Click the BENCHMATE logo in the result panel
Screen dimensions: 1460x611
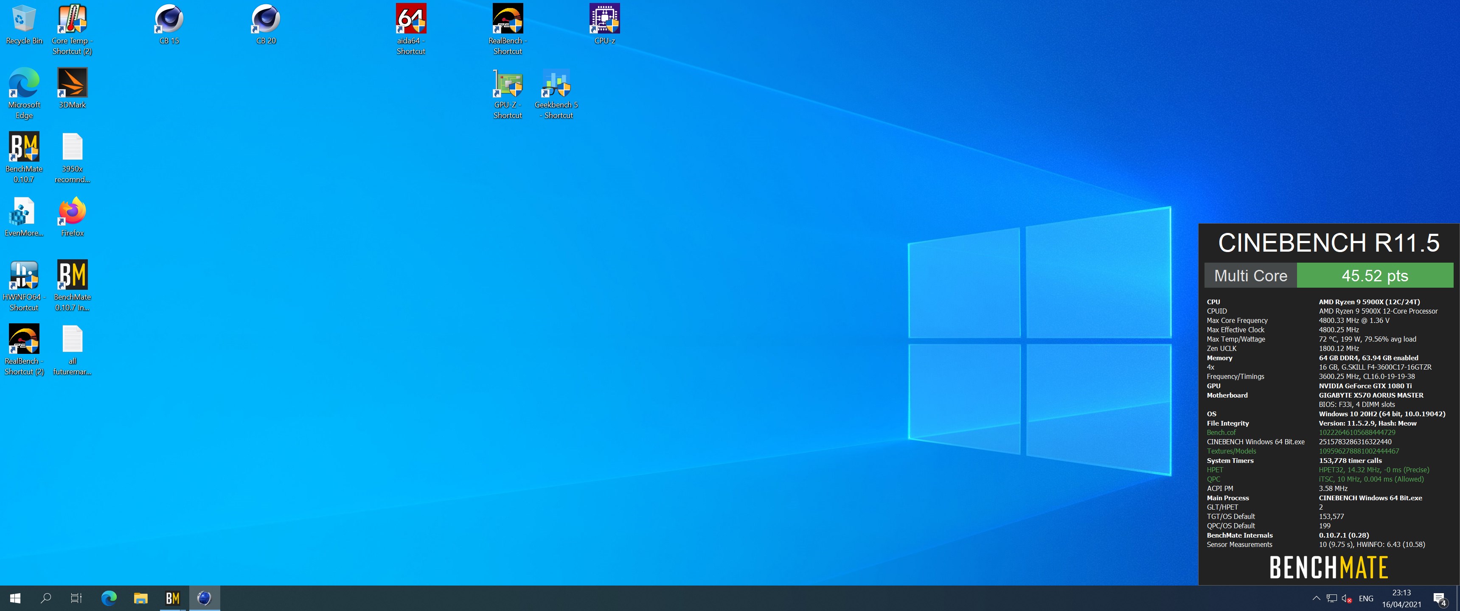click(1328, 567)
